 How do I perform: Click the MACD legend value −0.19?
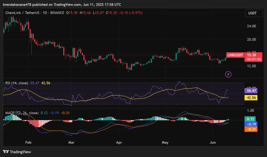[54, 113]
